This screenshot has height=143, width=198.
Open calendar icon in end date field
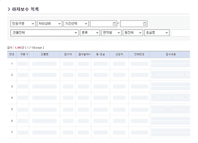click(145, 24)
